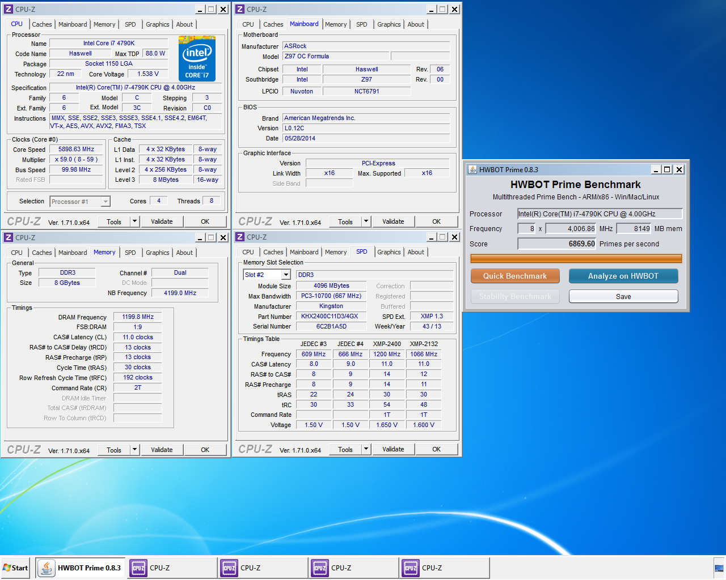Screen dimensions: 726x580
Task: Click the CPU-Z title icon in SPD window
Action: pos(240,237)
